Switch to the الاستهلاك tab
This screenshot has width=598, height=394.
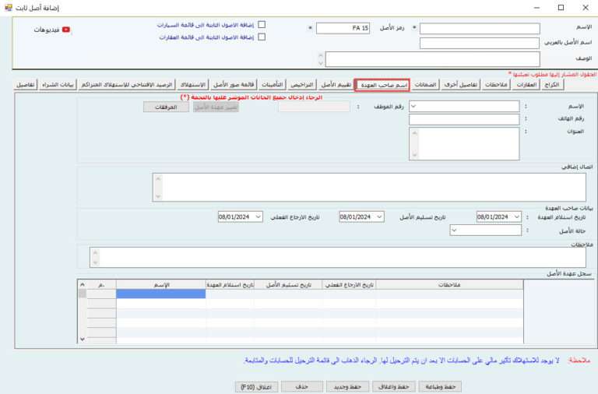click(192, 84)
